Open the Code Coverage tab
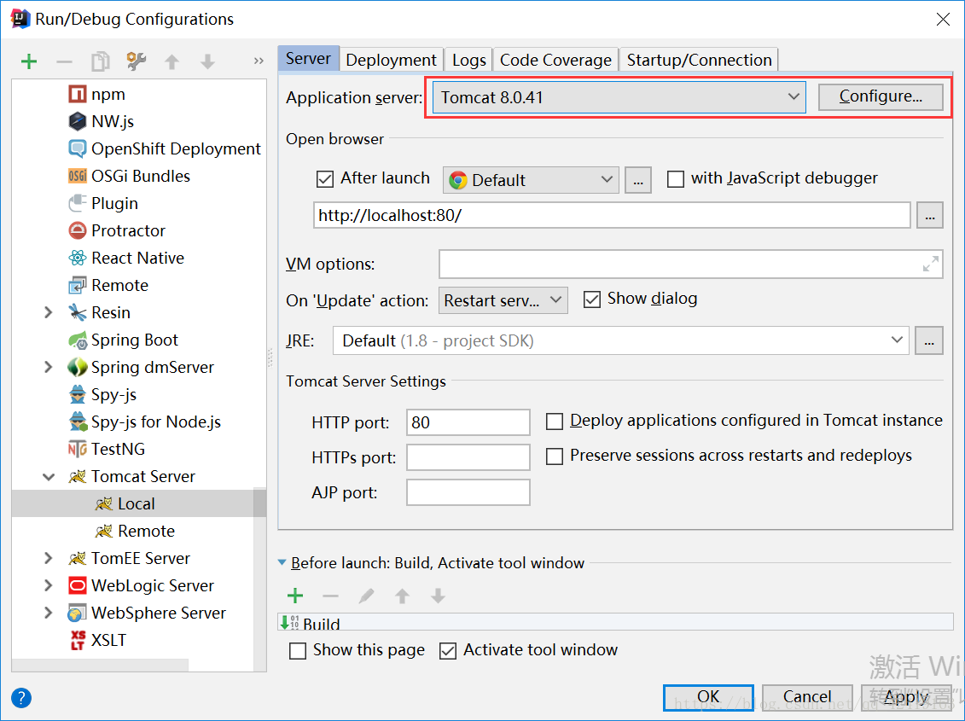Viewport: 965px width, 721px height. [555, 60]
